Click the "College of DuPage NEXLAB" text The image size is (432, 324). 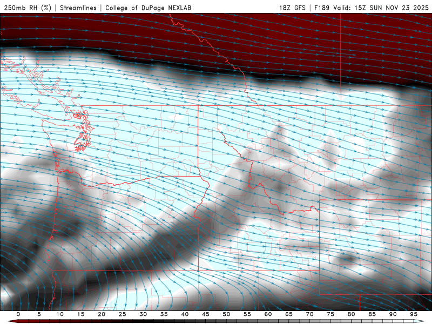click(148, 8)
